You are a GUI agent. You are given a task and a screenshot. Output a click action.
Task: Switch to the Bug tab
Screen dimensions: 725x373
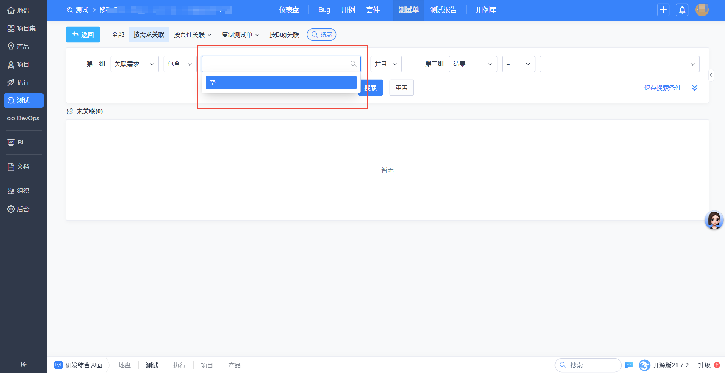[324, 10]
